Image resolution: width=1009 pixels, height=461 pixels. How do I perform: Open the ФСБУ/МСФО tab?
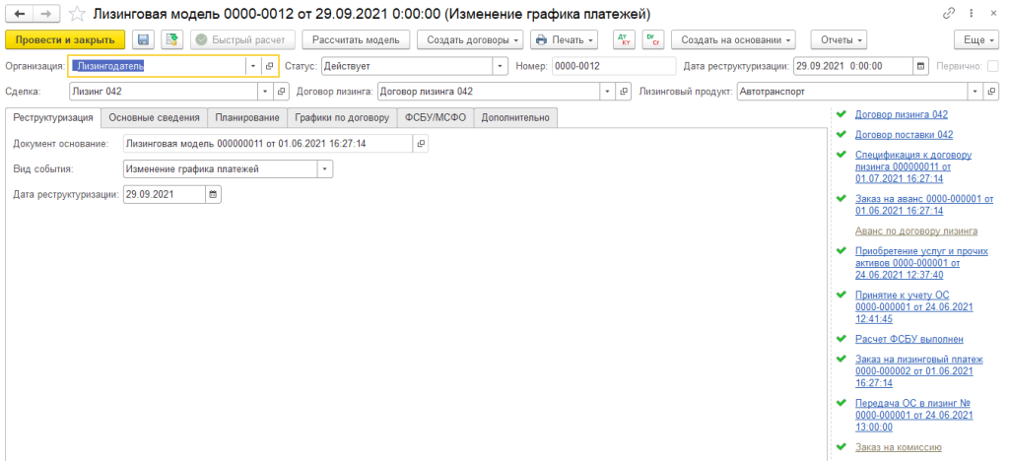coord(435,117)
